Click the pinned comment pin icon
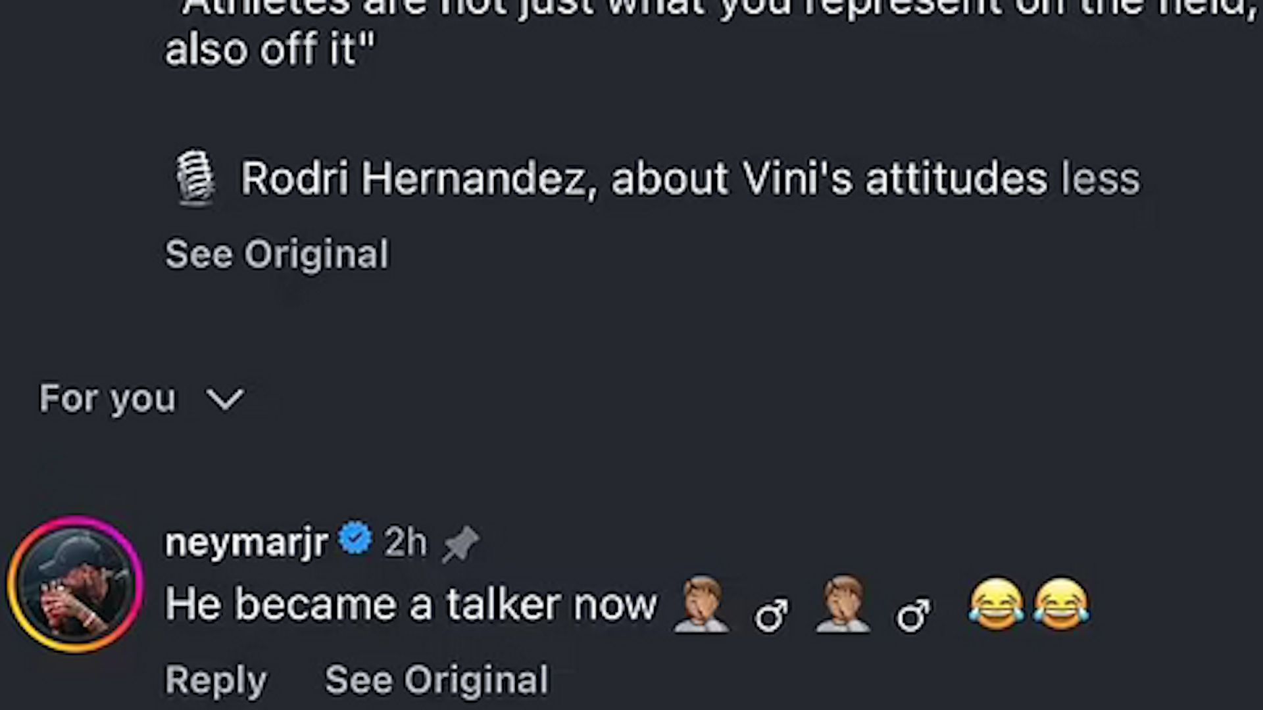The height and width of the screenshot is (710, 1263). (x=460, y=544)
